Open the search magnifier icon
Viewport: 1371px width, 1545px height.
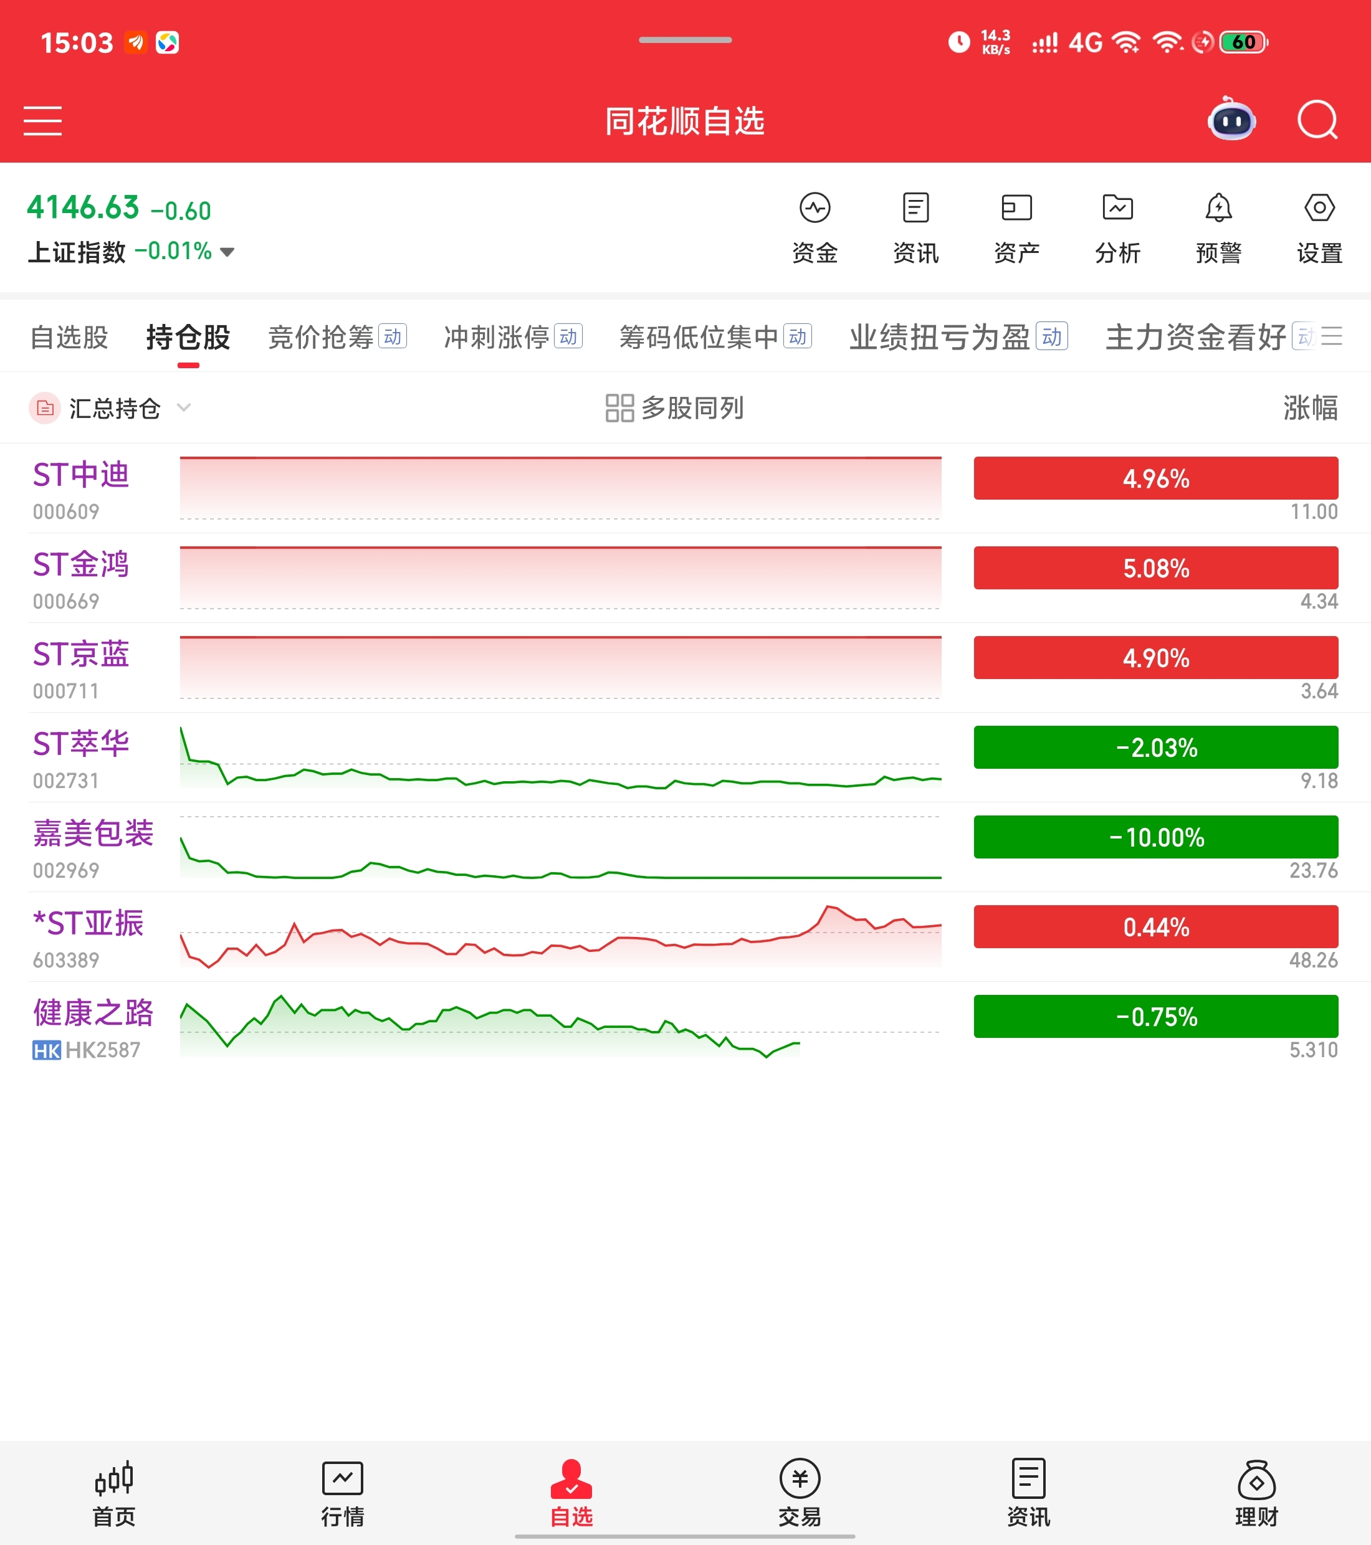point(1317,120)
